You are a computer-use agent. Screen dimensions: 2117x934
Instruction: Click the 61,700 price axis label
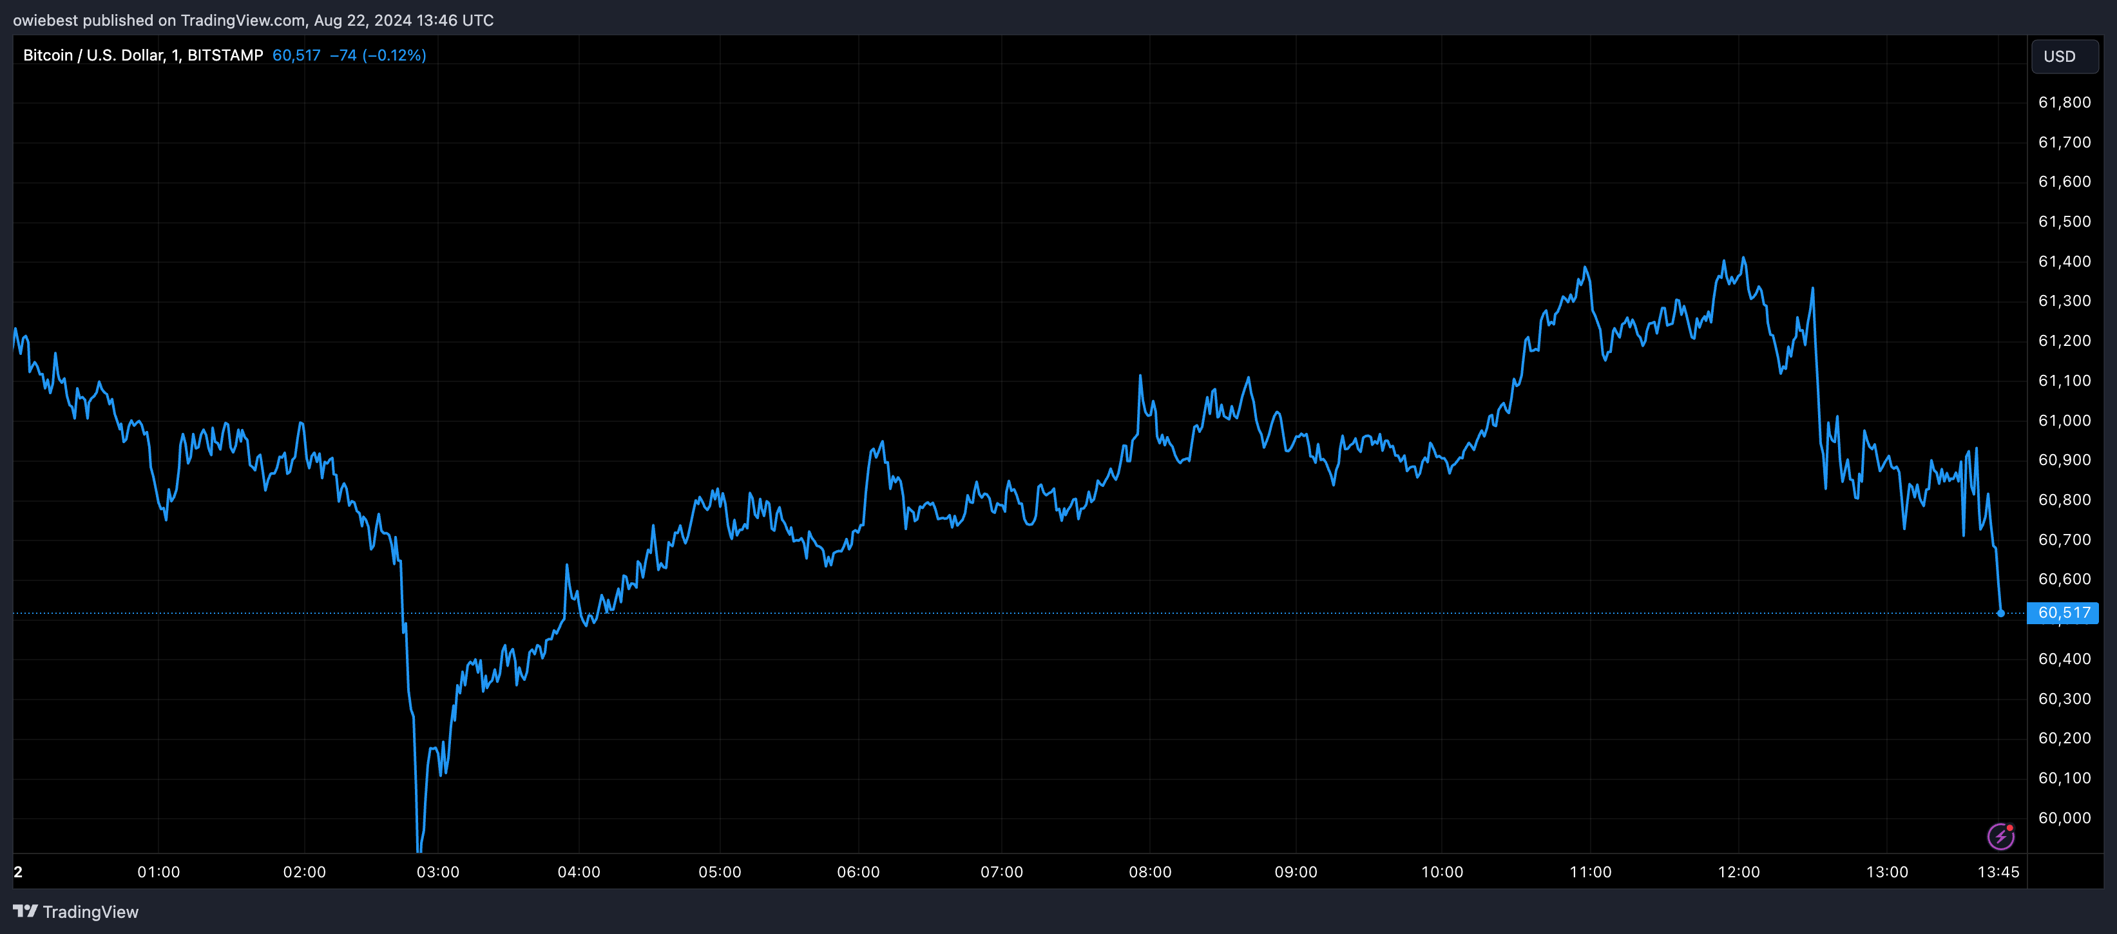[2064, 142]
